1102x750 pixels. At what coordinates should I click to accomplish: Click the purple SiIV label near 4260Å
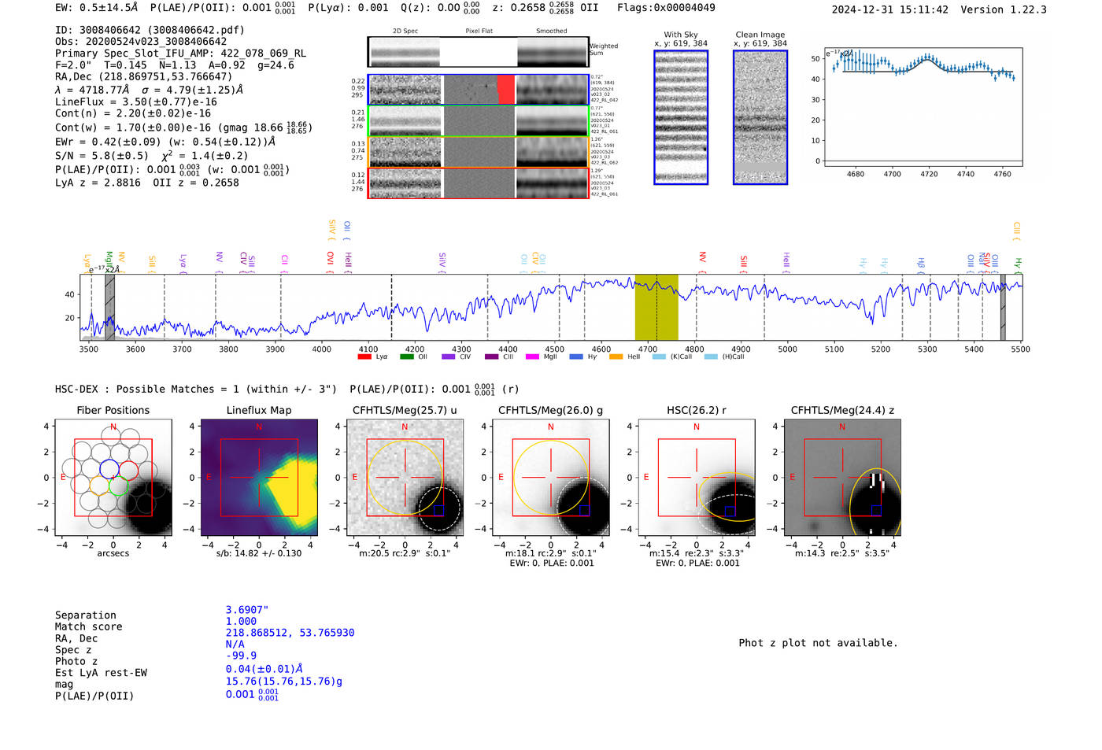pos(442,261)
